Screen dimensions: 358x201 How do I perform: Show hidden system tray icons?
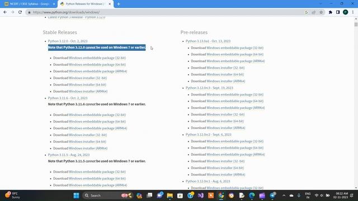click(x=284, y=195)
